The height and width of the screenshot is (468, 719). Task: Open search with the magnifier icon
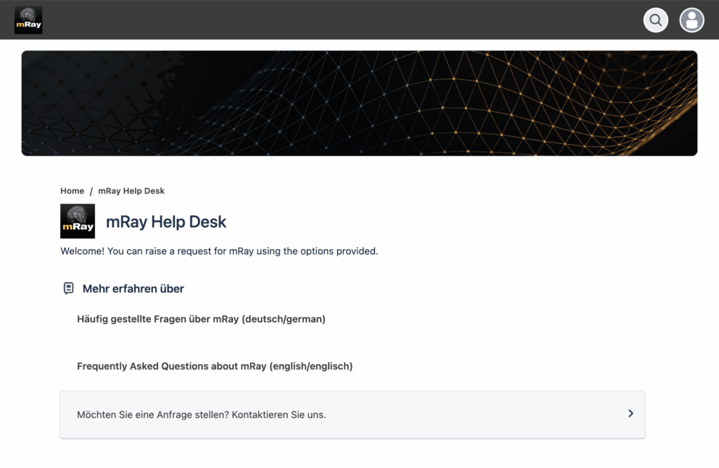click(656, 20)
